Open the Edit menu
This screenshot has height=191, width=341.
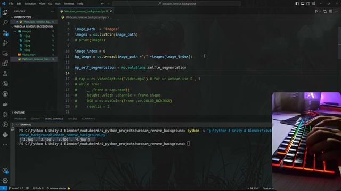click(19, 4)
